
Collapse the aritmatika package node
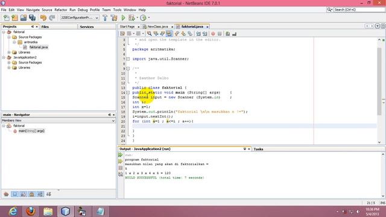click(14, 42)
